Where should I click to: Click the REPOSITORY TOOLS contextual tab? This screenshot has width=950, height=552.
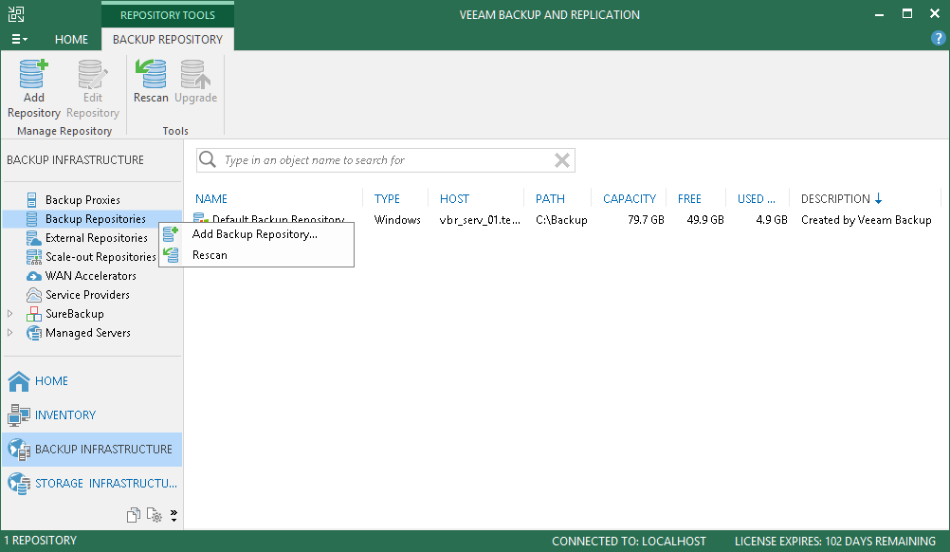click(x=168, y=15)
